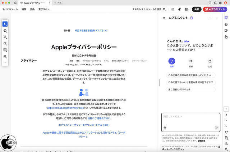
Task: Open the search magnifier icon in toolbar
Action: [164, 9]
